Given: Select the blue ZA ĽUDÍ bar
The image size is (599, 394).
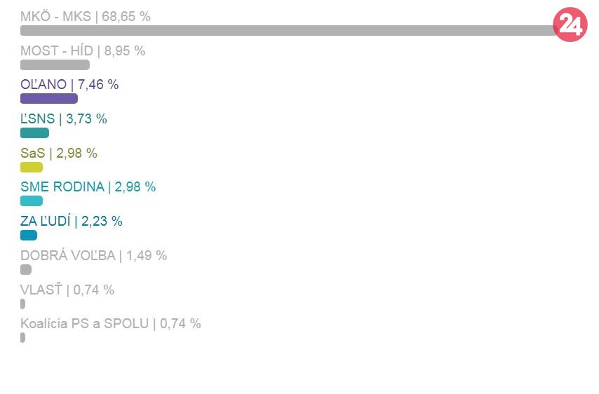Looking at the screenshot, I should [x=29, y=236].
